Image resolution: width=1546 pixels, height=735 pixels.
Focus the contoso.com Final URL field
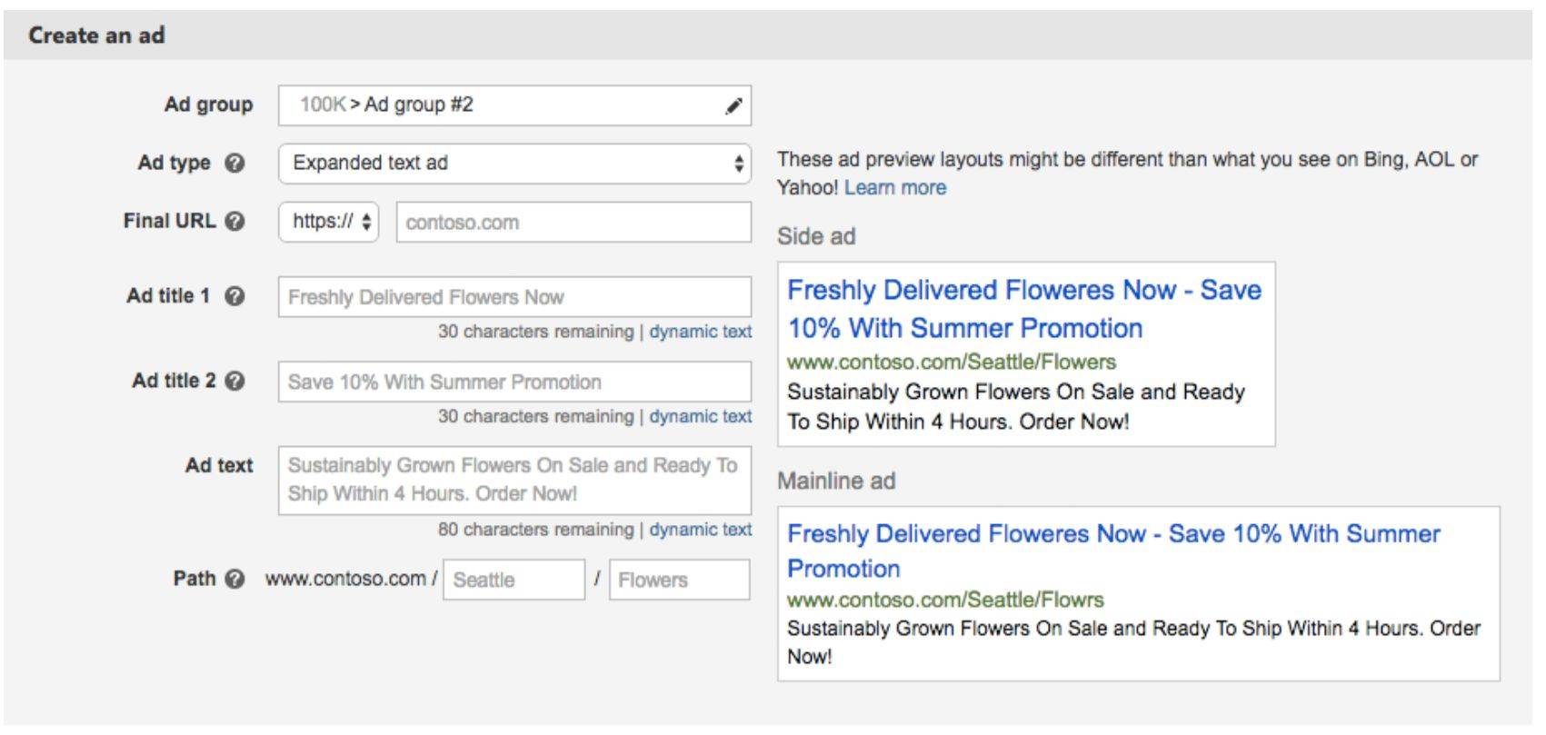574,223
